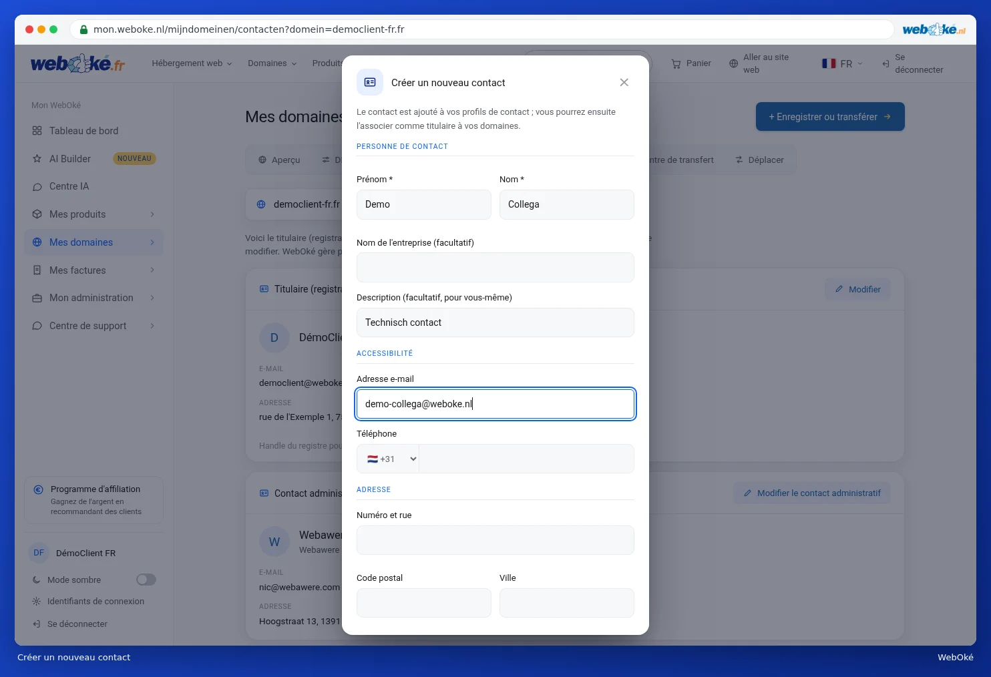Image resolution: width=991 pixels, height=677 pixels.
Task: Click the AI Builder star icon
Action: (37, 159)
